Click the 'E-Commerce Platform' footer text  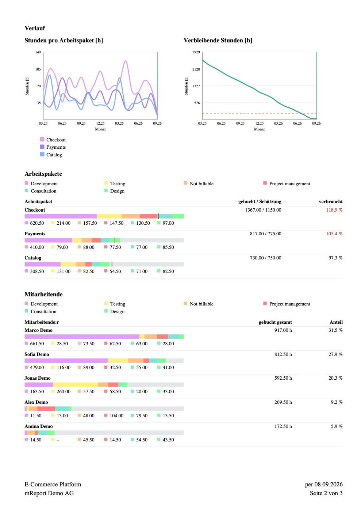(53, 484)
